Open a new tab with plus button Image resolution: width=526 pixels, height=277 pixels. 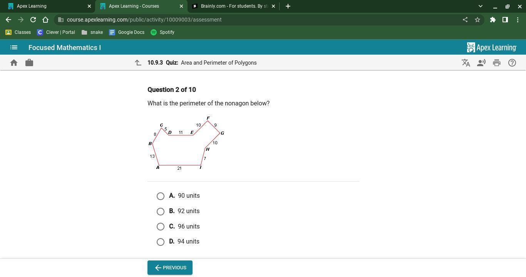288,6
